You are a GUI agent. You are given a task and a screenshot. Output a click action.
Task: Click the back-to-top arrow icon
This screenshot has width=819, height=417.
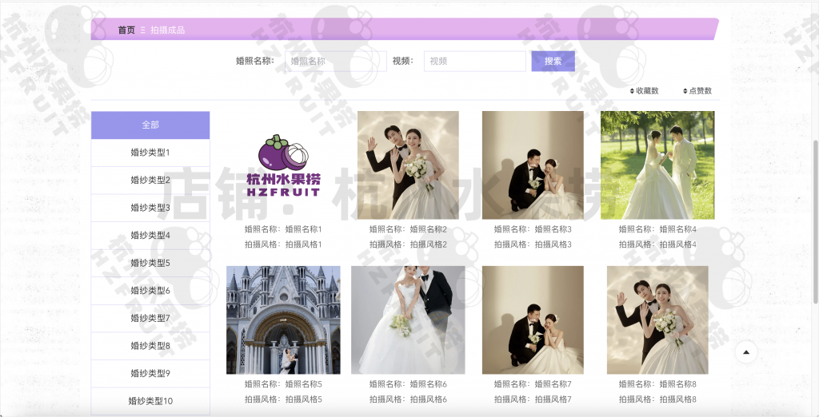746,352
